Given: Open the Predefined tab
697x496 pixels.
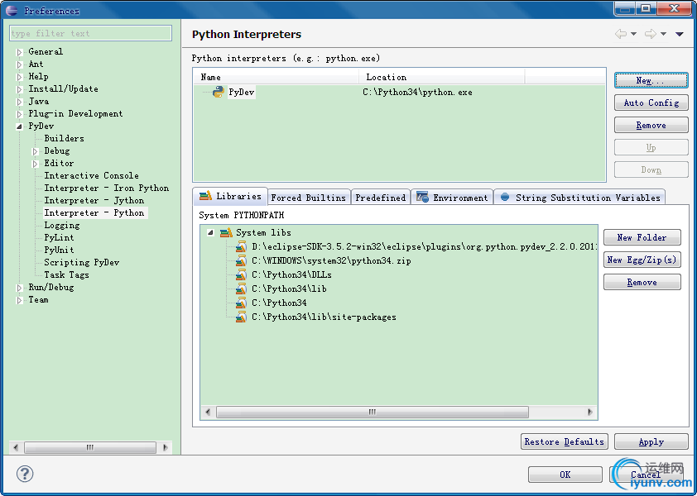Looking at the screenshot, I should pos(381,198).
